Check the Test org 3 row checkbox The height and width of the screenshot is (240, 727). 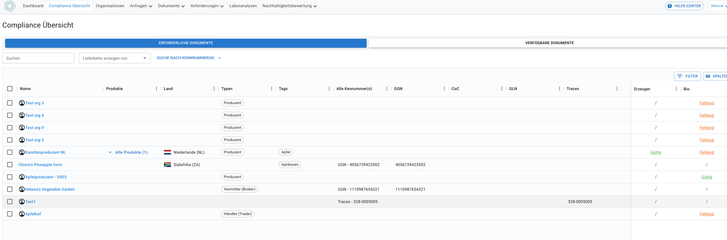[x=10, y=103]
